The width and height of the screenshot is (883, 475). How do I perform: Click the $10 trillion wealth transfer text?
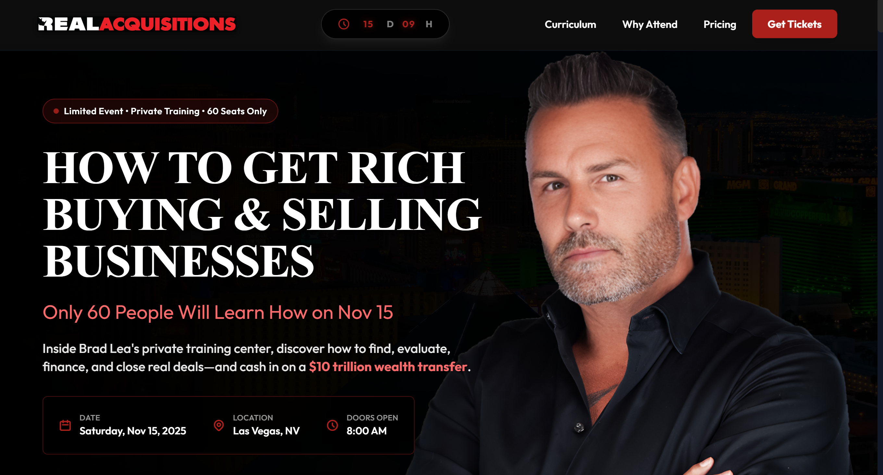click(x=388, y=367)
